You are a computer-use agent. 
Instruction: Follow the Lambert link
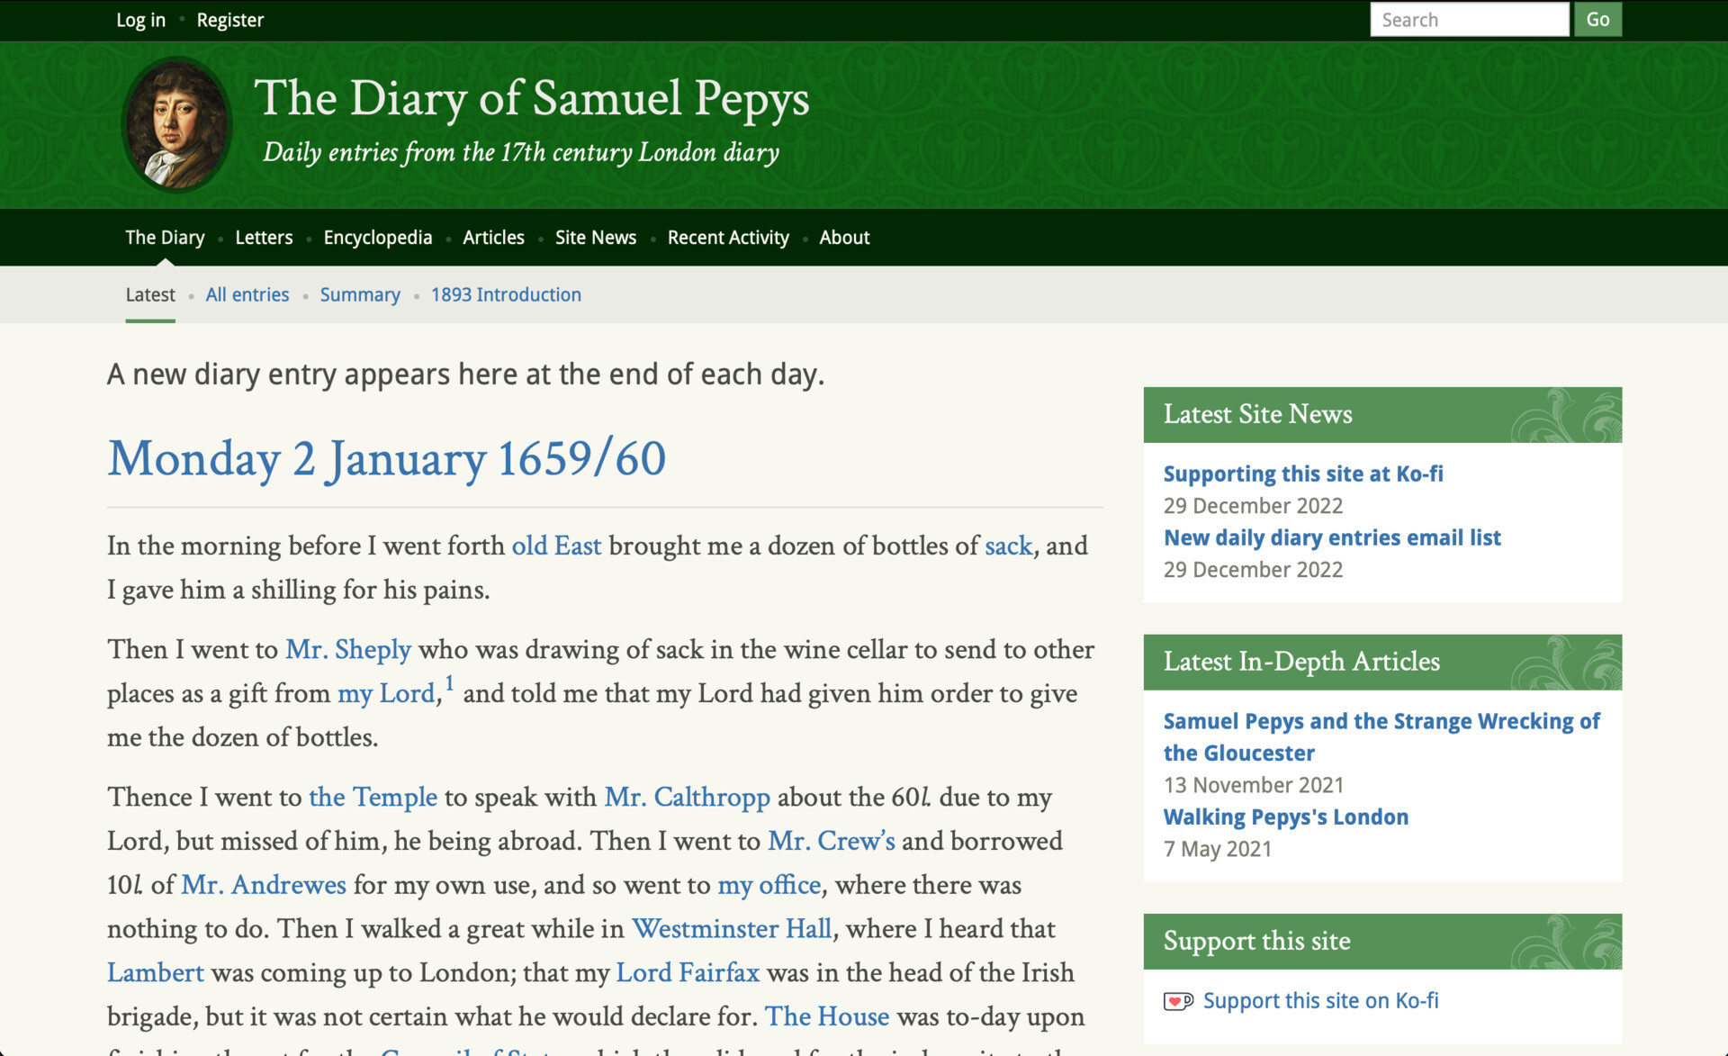tap(156, 972)
